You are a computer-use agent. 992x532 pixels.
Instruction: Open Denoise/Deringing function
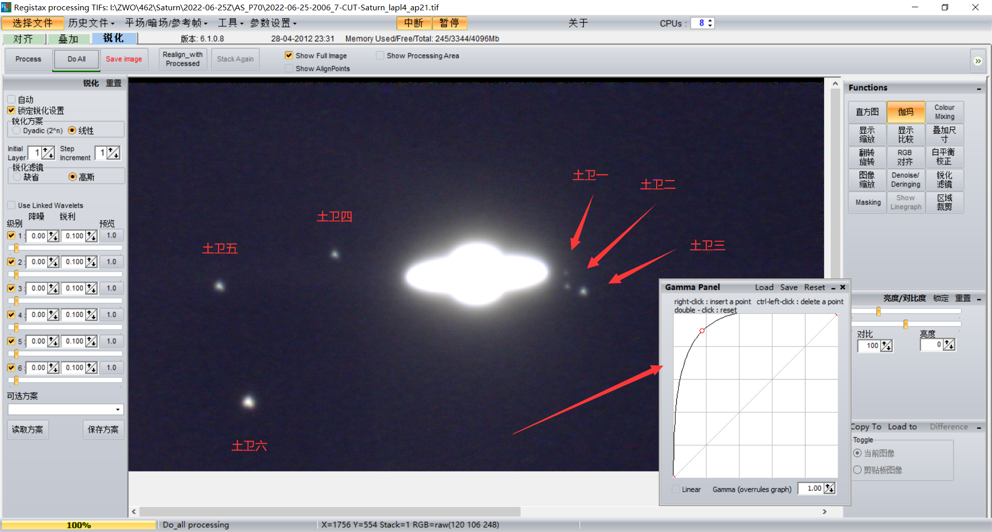tap(906, 180)
